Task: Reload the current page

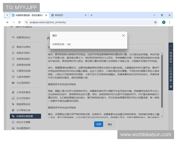Action: point(19,22)
